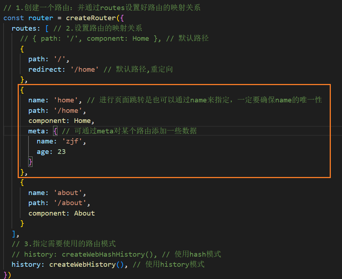Select the redirect value '/home' string

[85, 70]
